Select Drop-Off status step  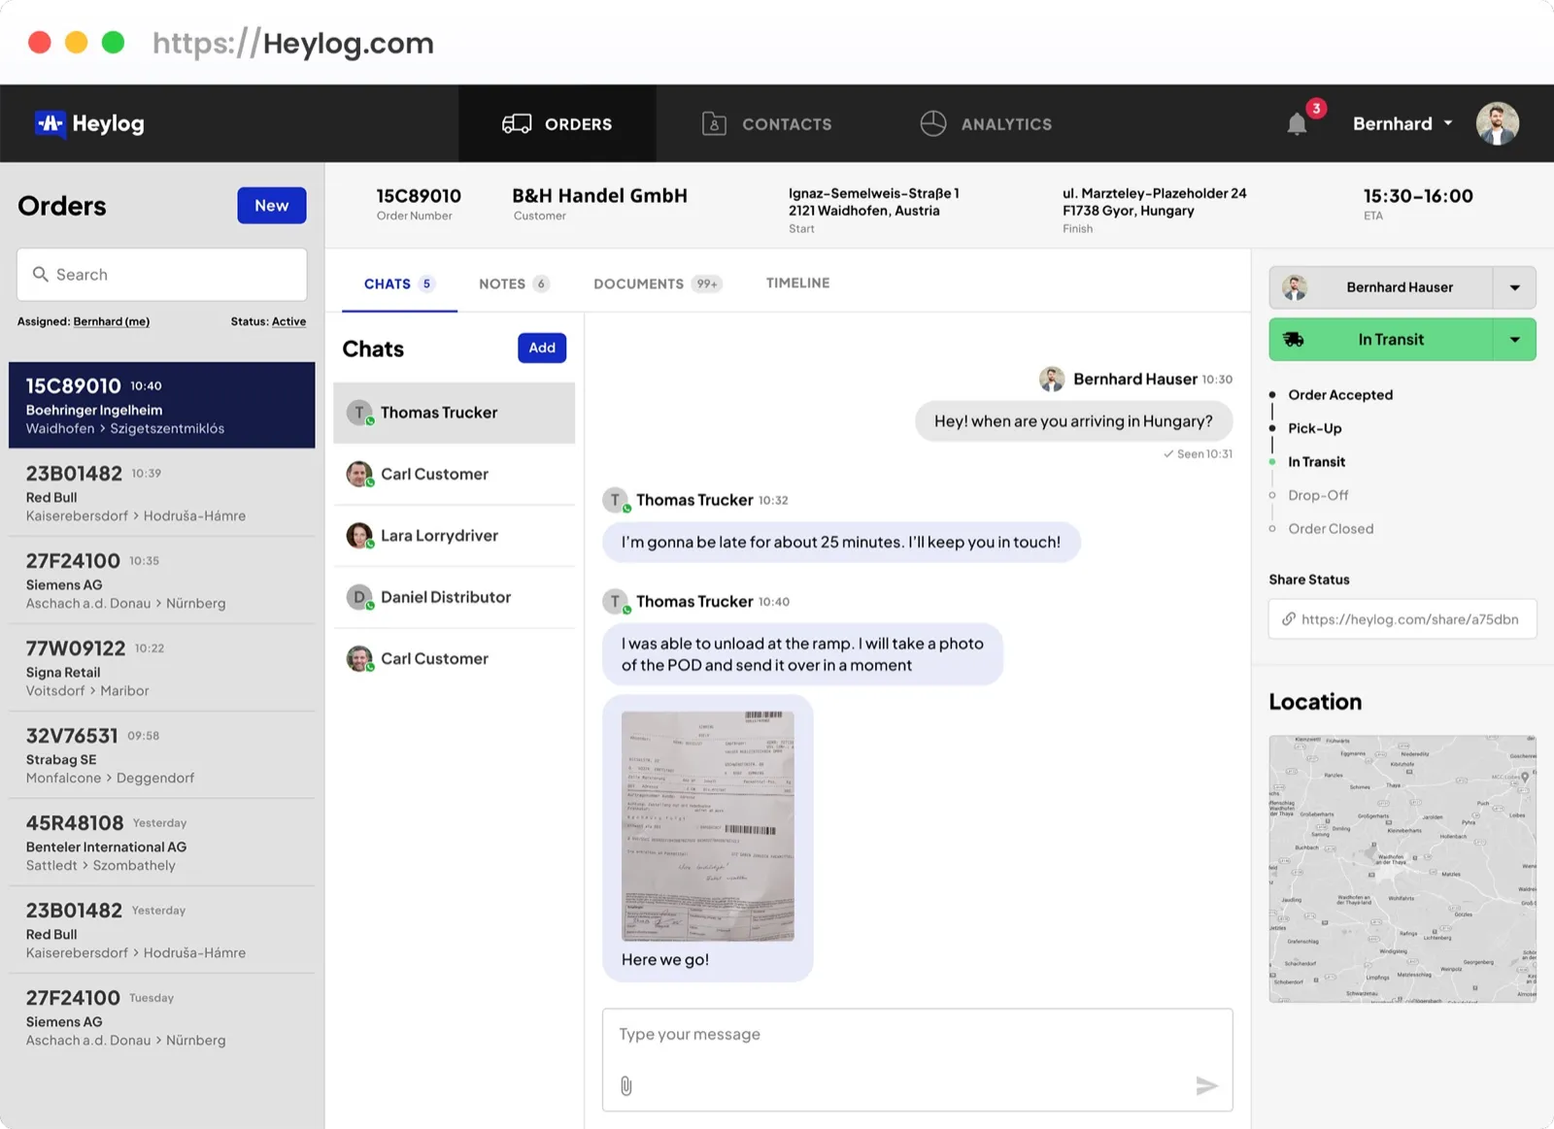[1318, 495]
